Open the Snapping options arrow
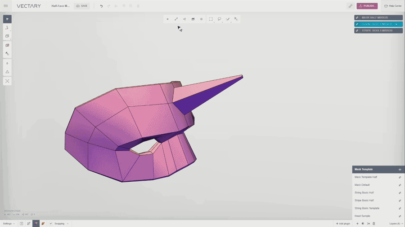Viewport: 405px width, 227px height. (67, 223)
